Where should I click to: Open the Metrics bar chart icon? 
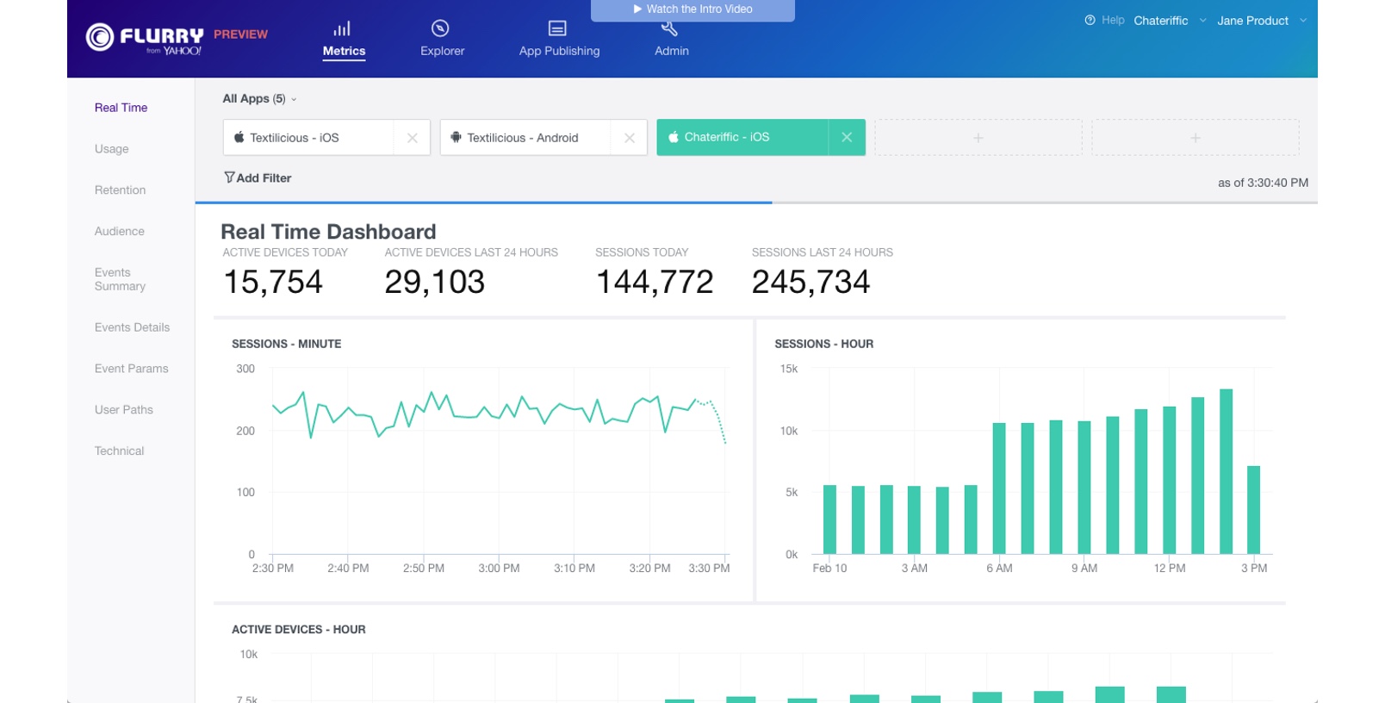coord(343,28)
